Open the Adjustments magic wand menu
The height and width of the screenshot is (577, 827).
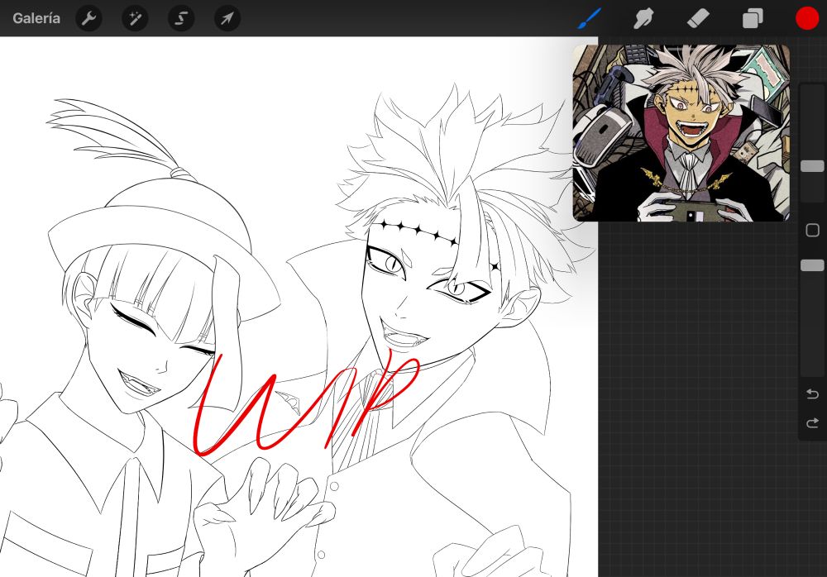[135, 18]
